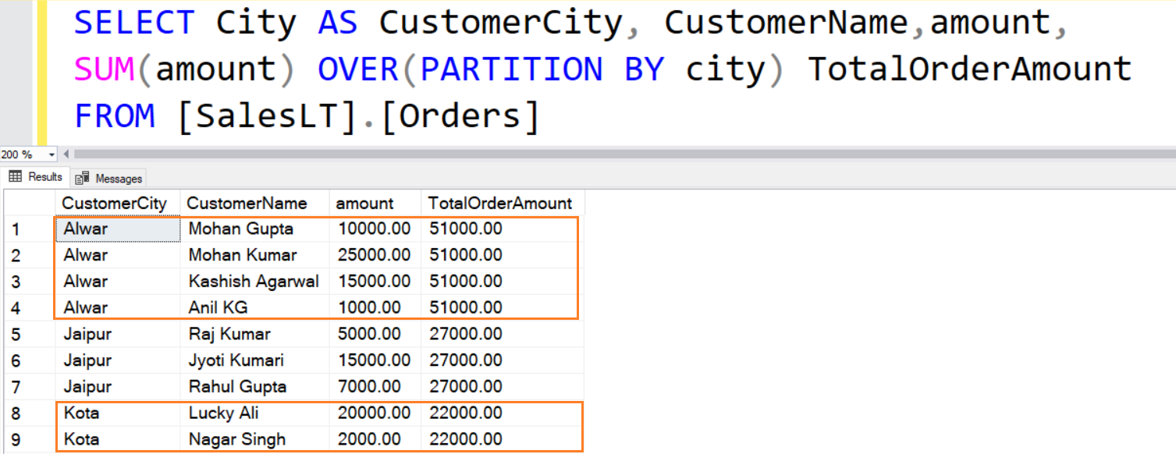Viewport: 1176px width, 454px height.
Task: Select the amount column header
Action: (x=375, y=204)
